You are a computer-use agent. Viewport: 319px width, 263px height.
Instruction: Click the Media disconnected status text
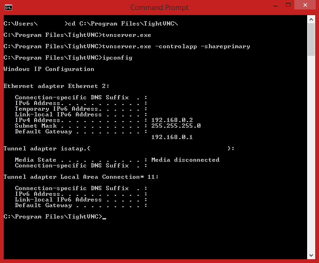[x=185, y=160]
